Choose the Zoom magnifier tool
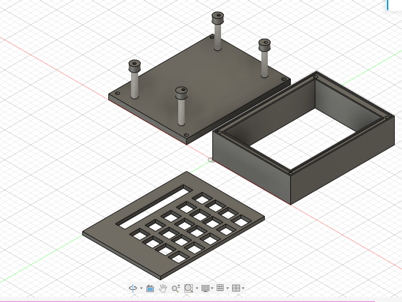Image resolution: width=402 pixels, height=302 pixels. [176, 289]
